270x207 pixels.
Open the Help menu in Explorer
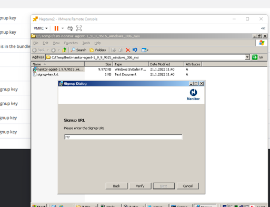[x=97, y=43]
